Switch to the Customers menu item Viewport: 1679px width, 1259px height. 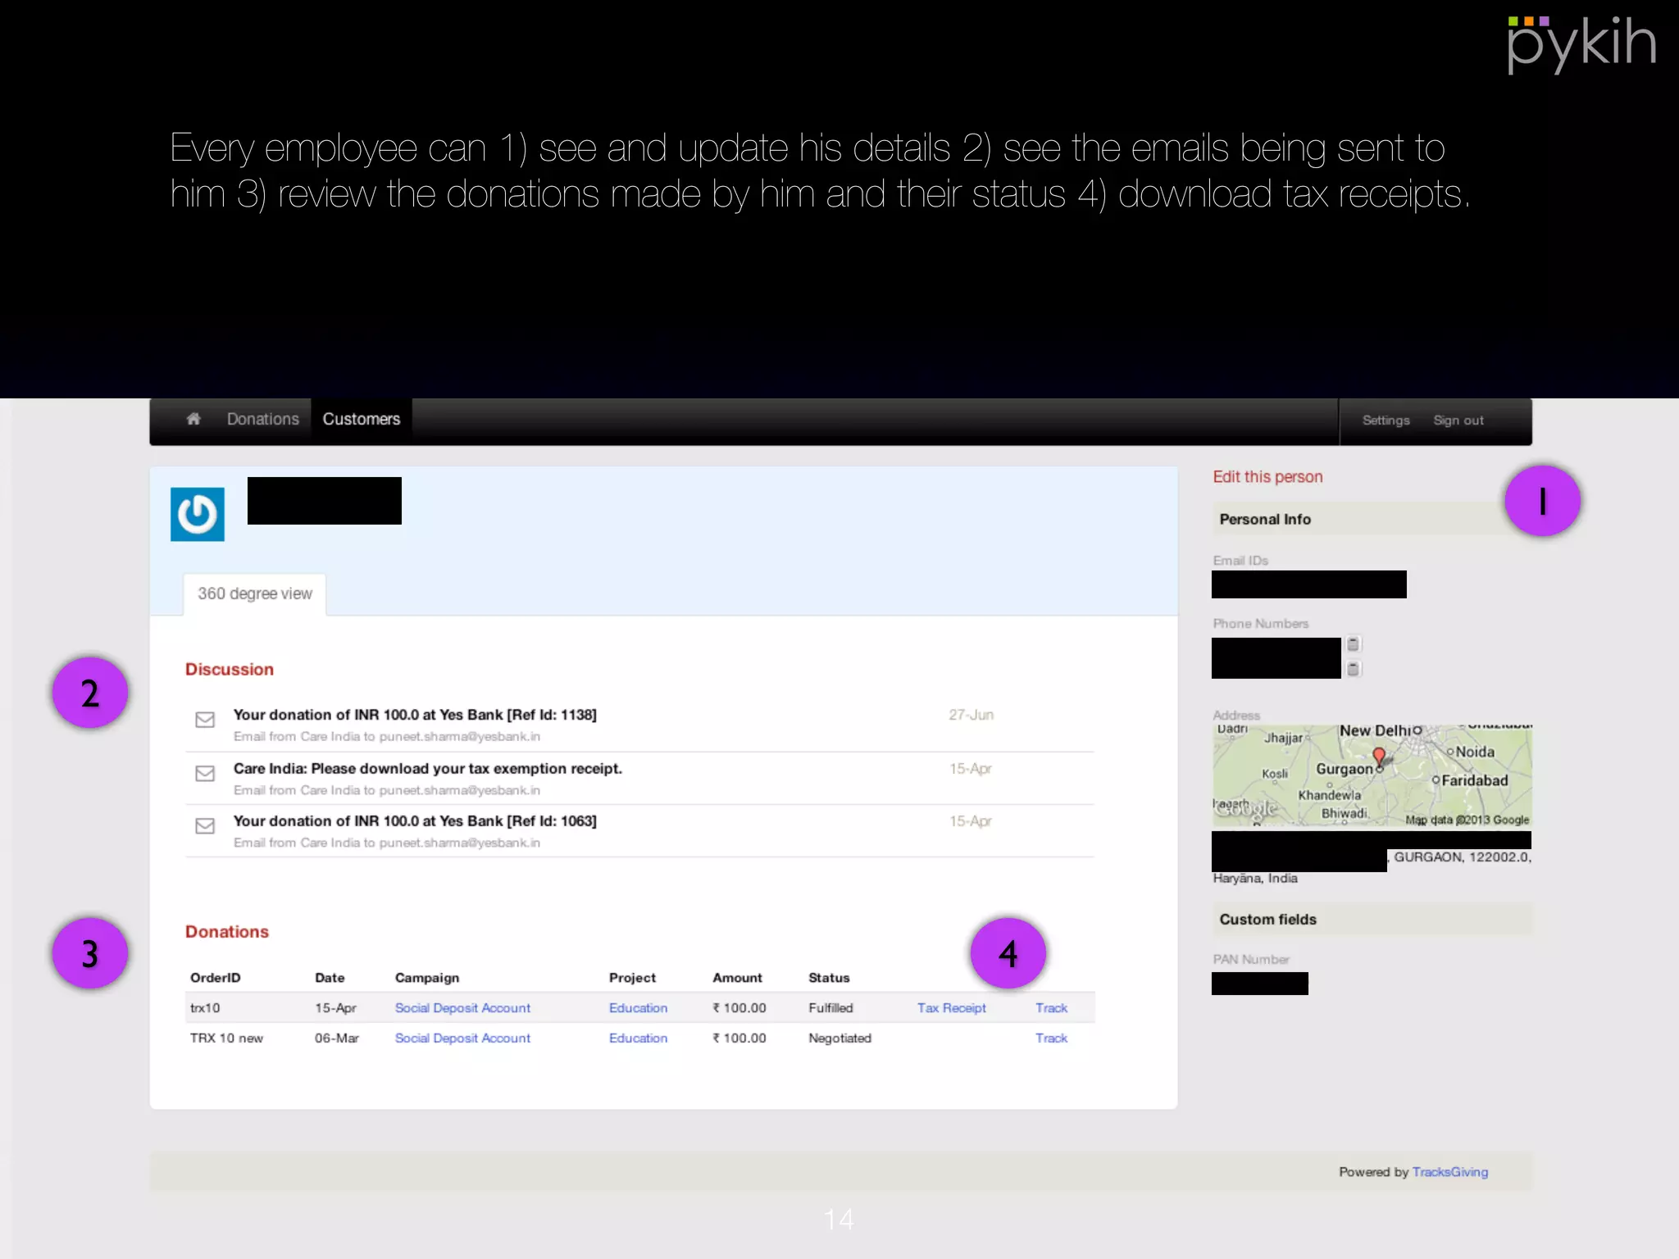coord(362,419)
